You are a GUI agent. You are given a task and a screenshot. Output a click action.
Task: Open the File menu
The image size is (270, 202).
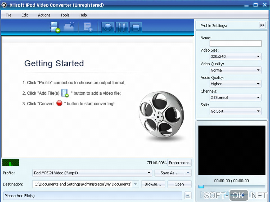(x=8, y=15)
